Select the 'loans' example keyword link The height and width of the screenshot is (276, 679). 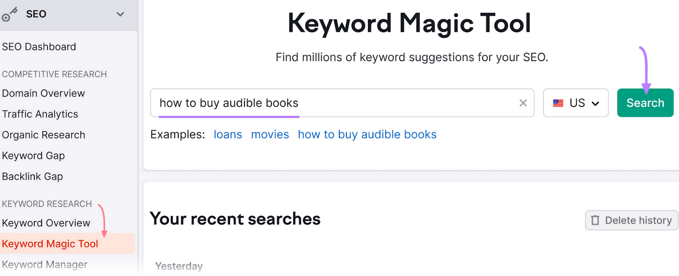pos(227,134)
